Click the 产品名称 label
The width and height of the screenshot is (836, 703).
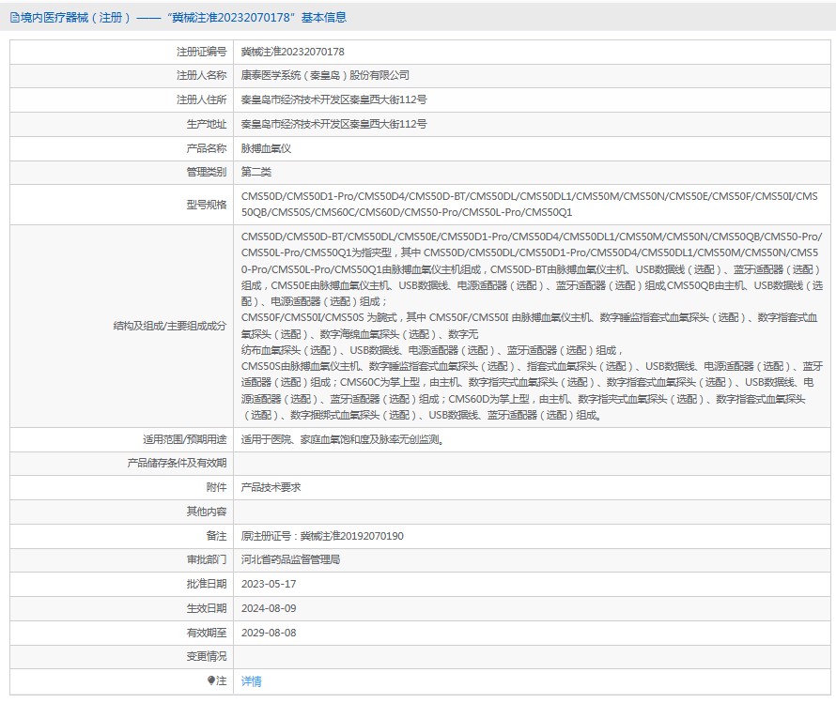click(207, 148)
